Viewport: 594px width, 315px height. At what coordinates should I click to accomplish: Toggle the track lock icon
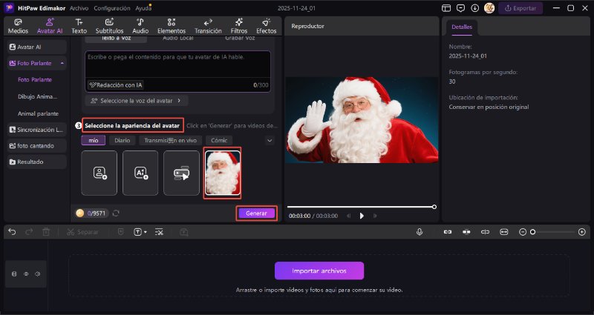click(14, 273)
